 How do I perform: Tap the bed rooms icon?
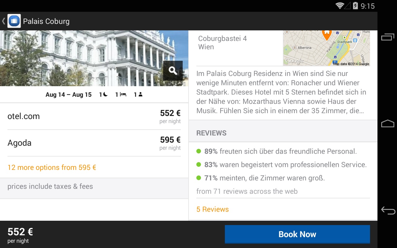123,95
